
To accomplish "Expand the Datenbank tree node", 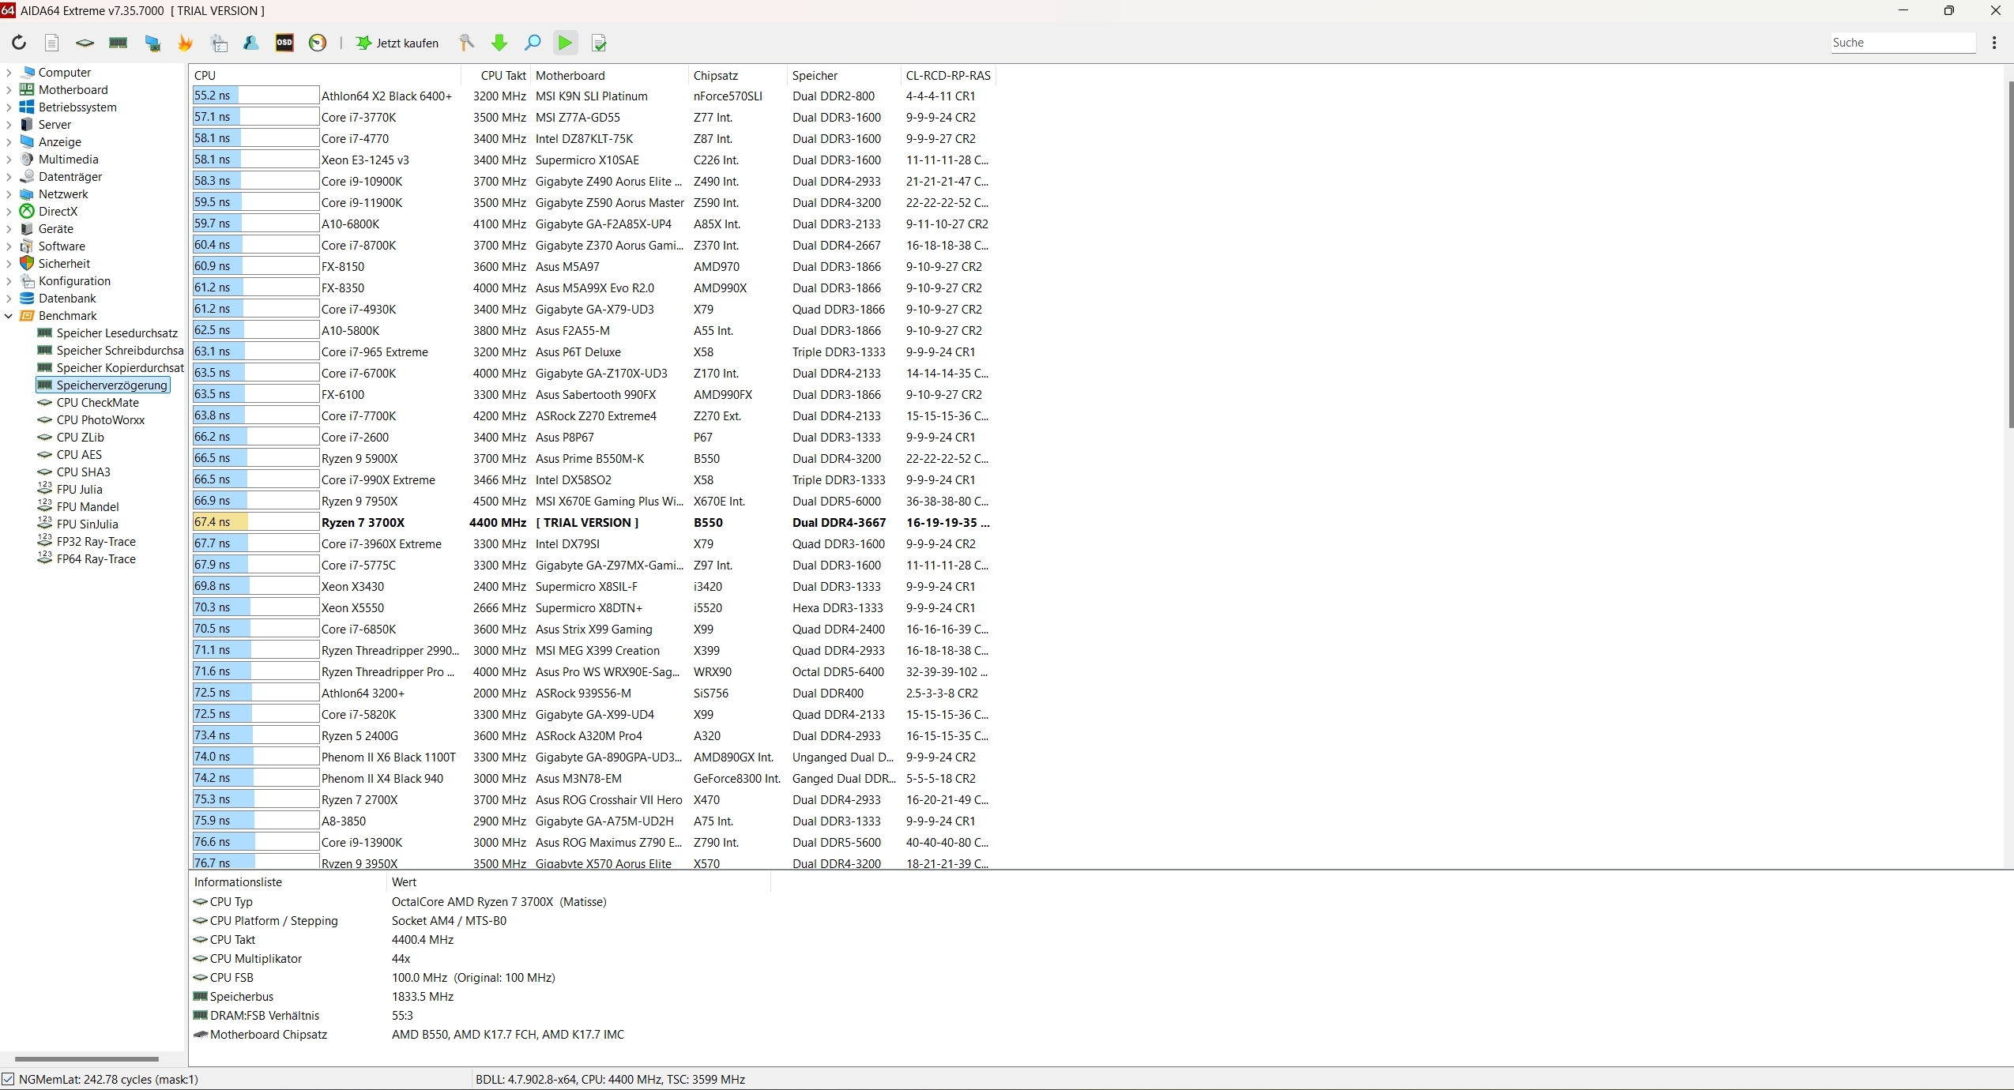I will [x=9, y=299].
